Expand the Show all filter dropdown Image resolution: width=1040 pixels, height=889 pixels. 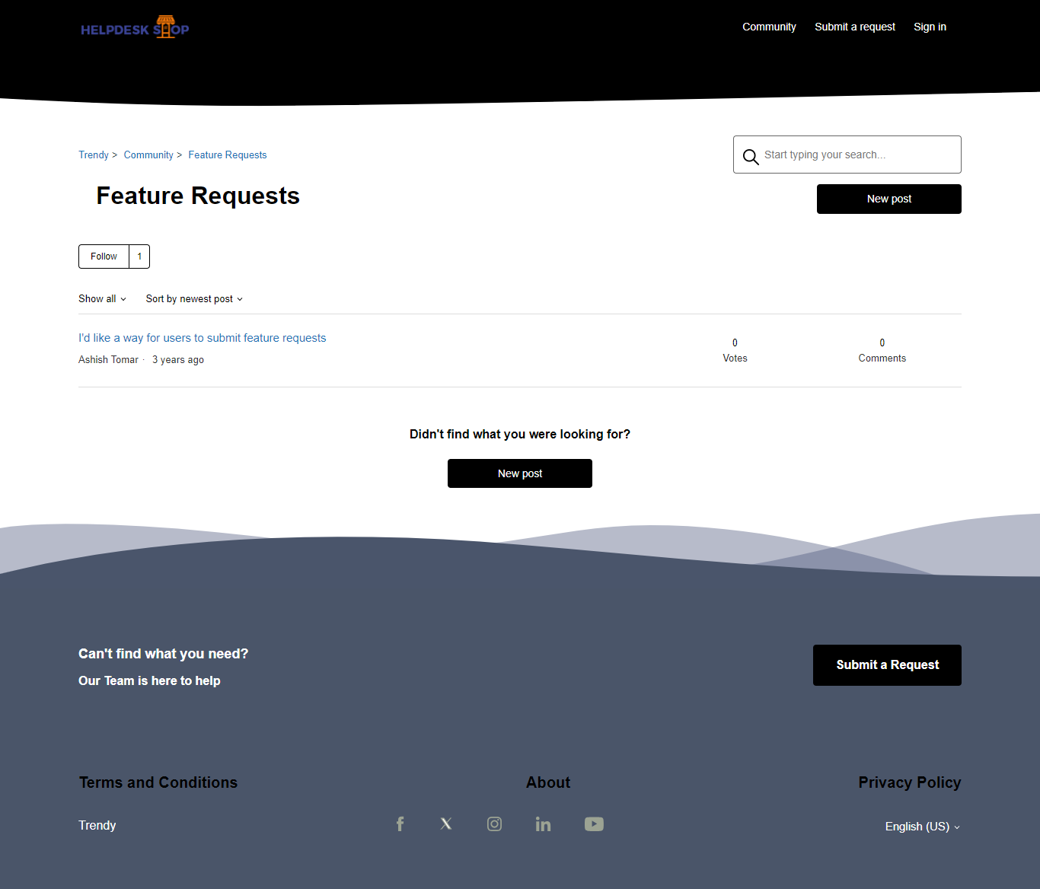coord(102,299)
